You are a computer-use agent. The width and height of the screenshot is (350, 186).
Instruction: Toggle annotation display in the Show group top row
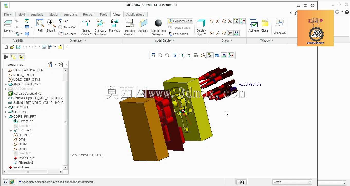237,21
